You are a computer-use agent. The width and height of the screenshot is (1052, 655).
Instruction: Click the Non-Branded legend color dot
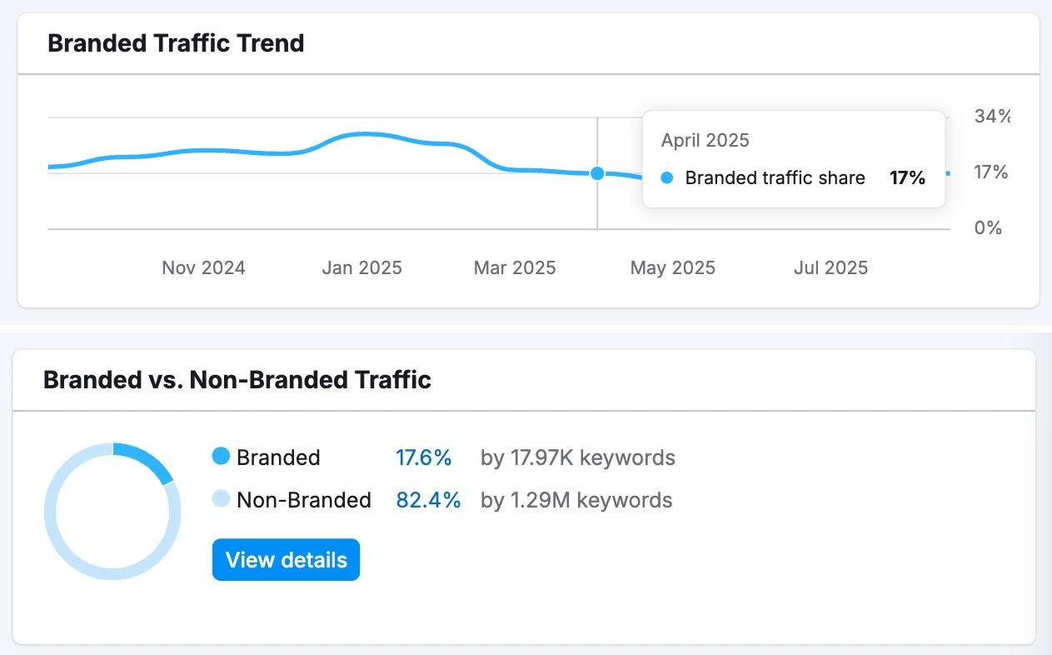pyautogui.click(x=221, y=499)
